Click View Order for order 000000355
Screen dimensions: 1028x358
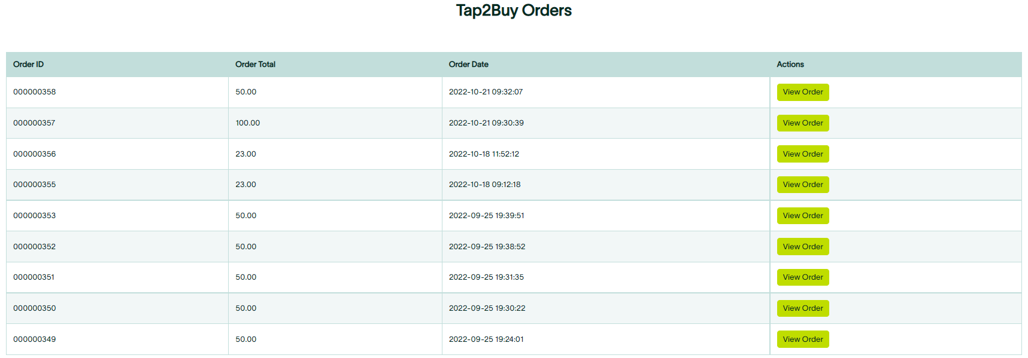click(x=802, y=184)
